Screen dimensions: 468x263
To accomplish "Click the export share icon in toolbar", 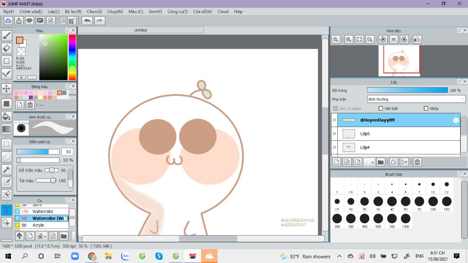I will [19, 21].
